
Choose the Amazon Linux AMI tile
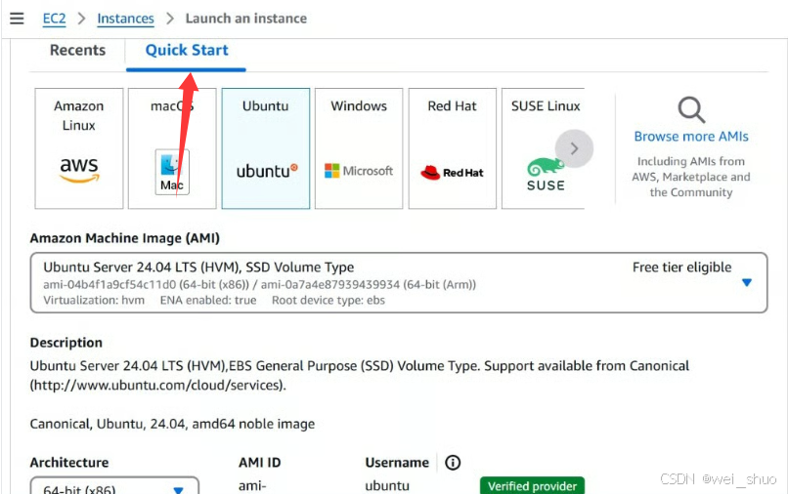click(79, 148)
